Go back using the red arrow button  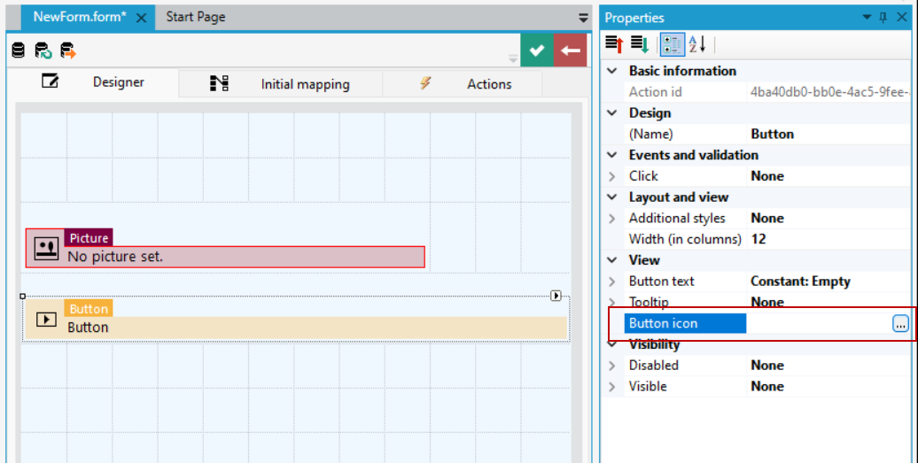click(571, 50)
